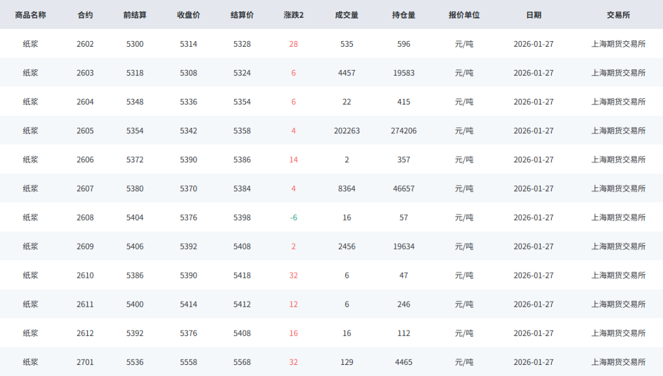This screenshot has height=376, width=663.
Task: Select the 收盘价 column header
Action: pos(188,15)
